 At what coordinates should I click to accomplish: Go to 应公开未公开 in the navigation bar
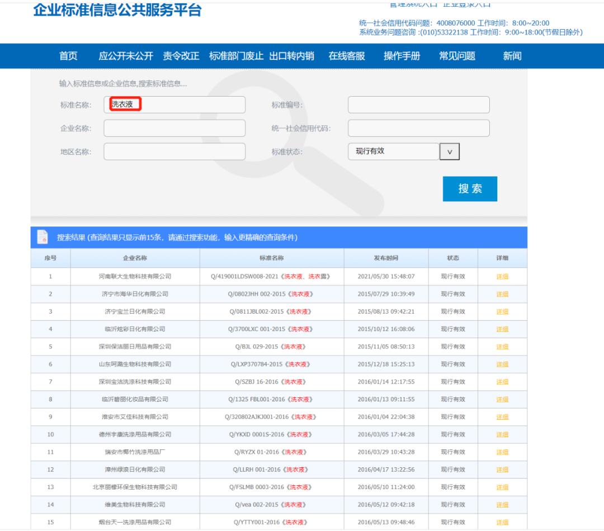[126, 56]
